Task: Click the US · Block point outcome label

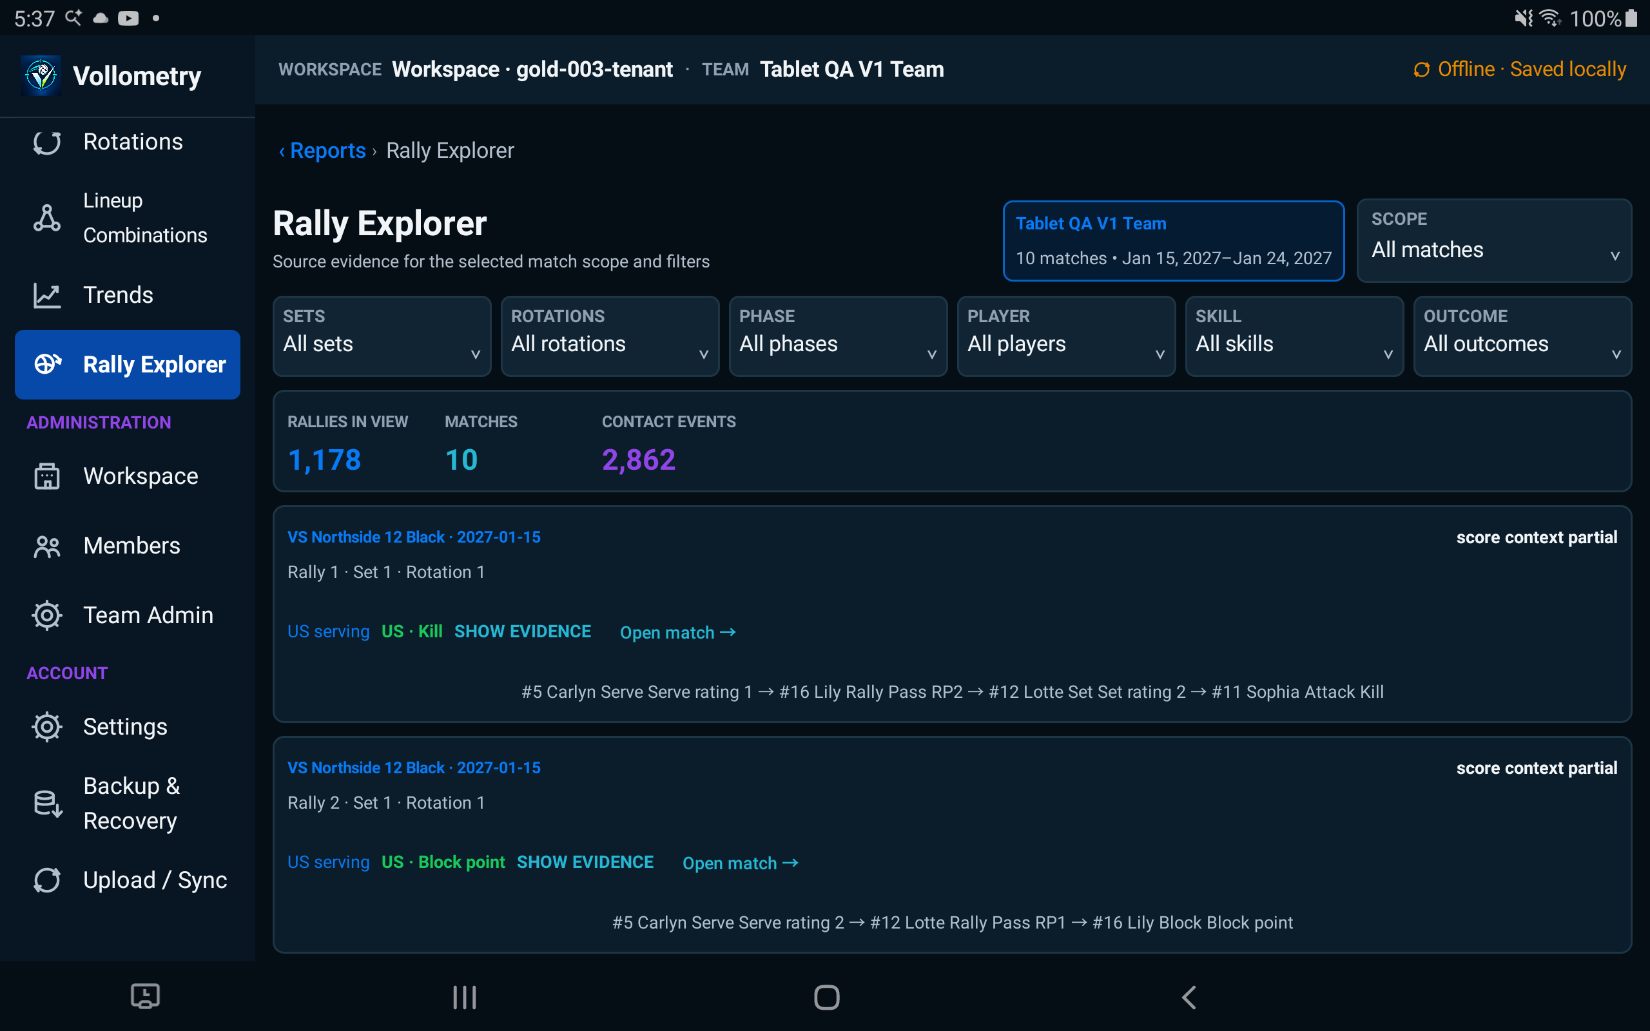Action: click(443, 862)
